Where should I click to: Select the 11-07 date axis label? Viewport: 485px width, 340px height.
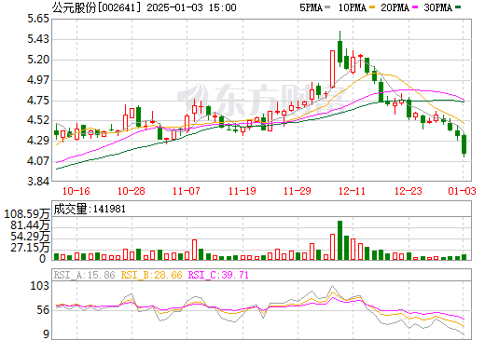(187, 191)
